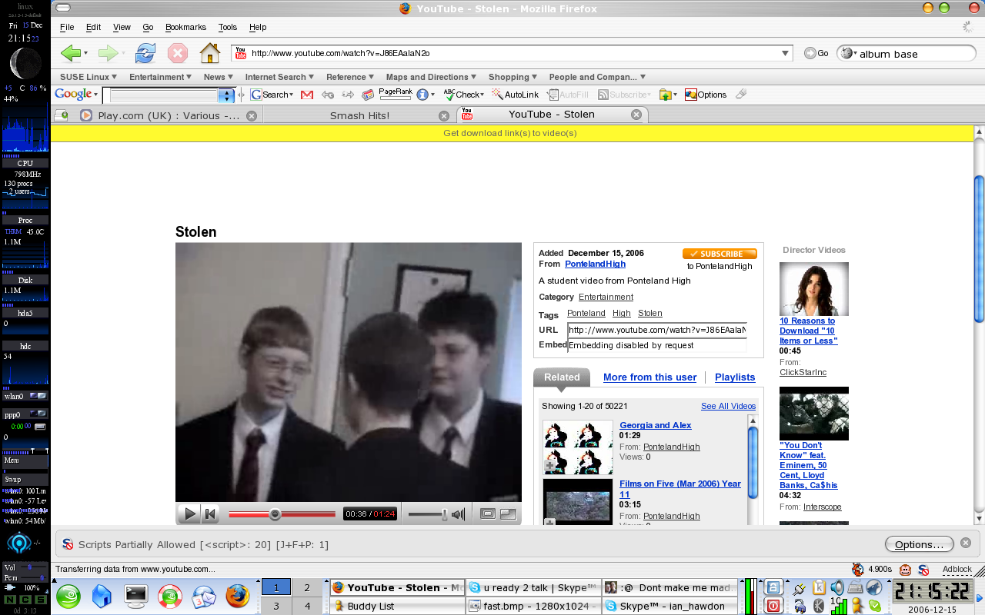Click the page vertical scrollbar thumb
Viewport: 985px width, 615px height.
click(x=979, y=248)
